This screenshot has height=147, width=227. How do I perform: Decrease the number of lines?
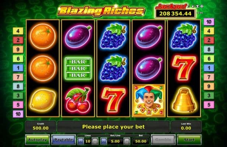click(x=80, y=141)
